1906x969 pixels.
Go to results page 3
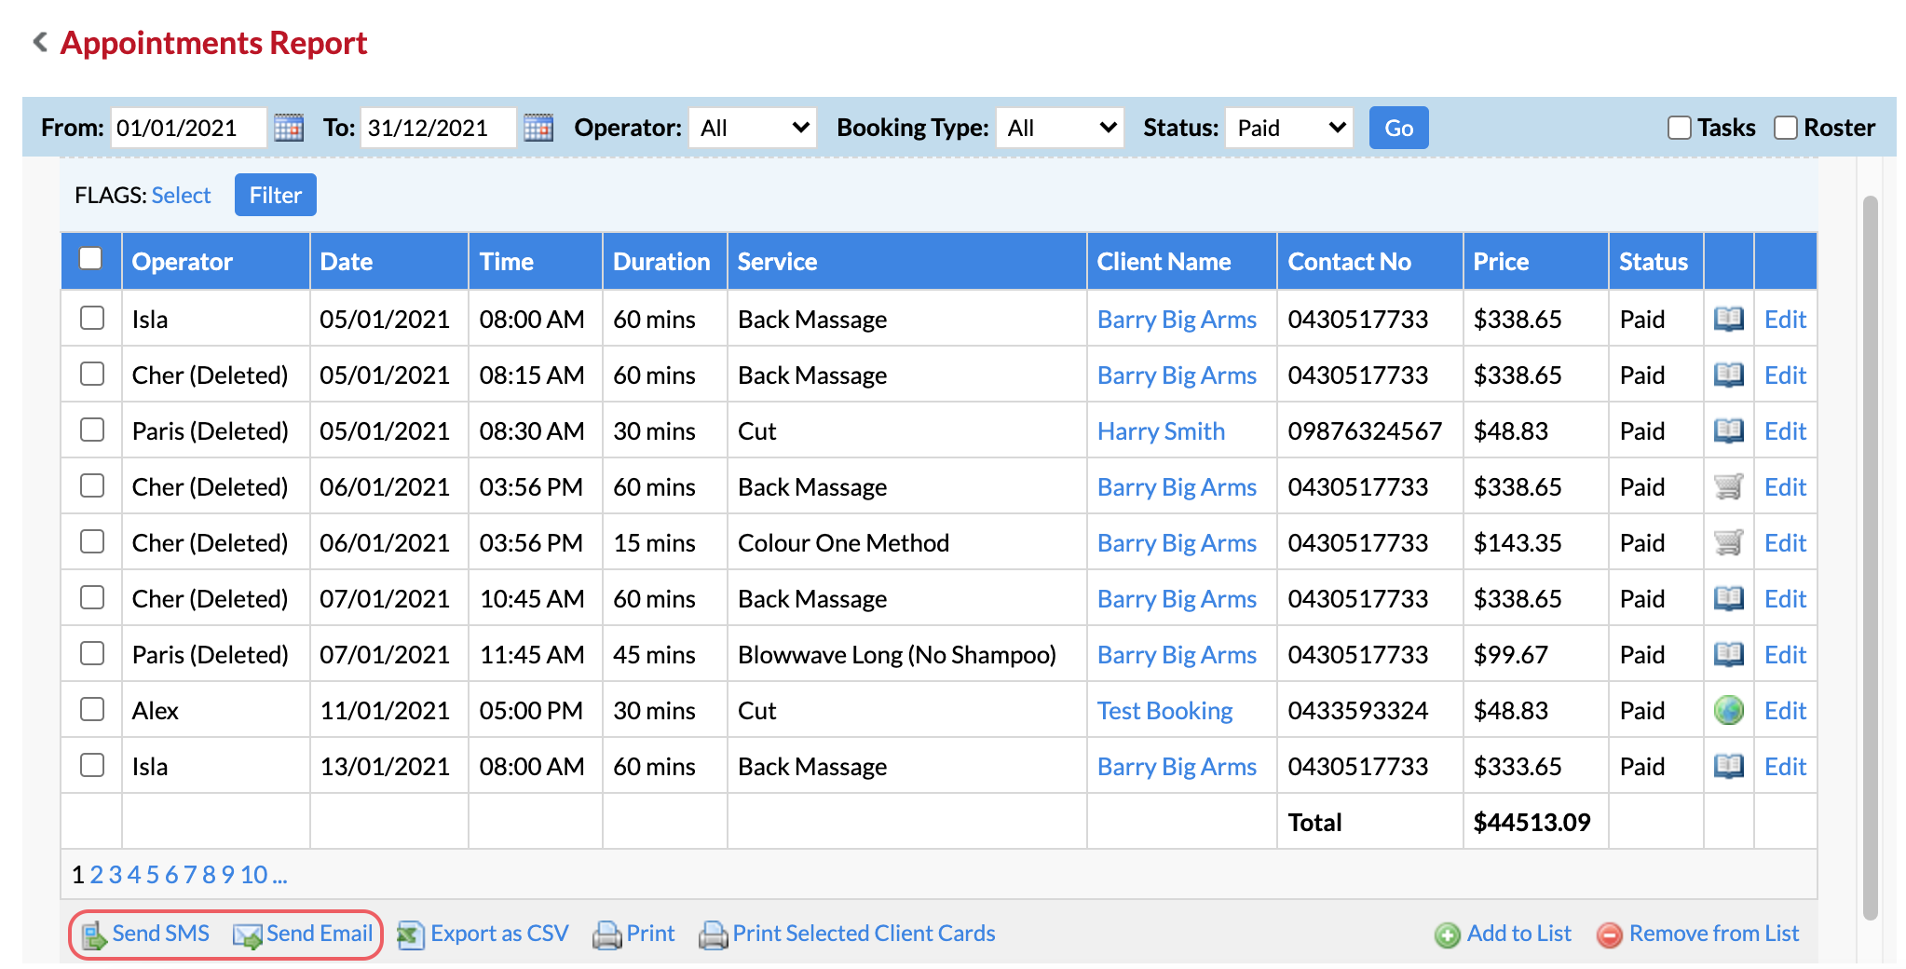point(116,875)
